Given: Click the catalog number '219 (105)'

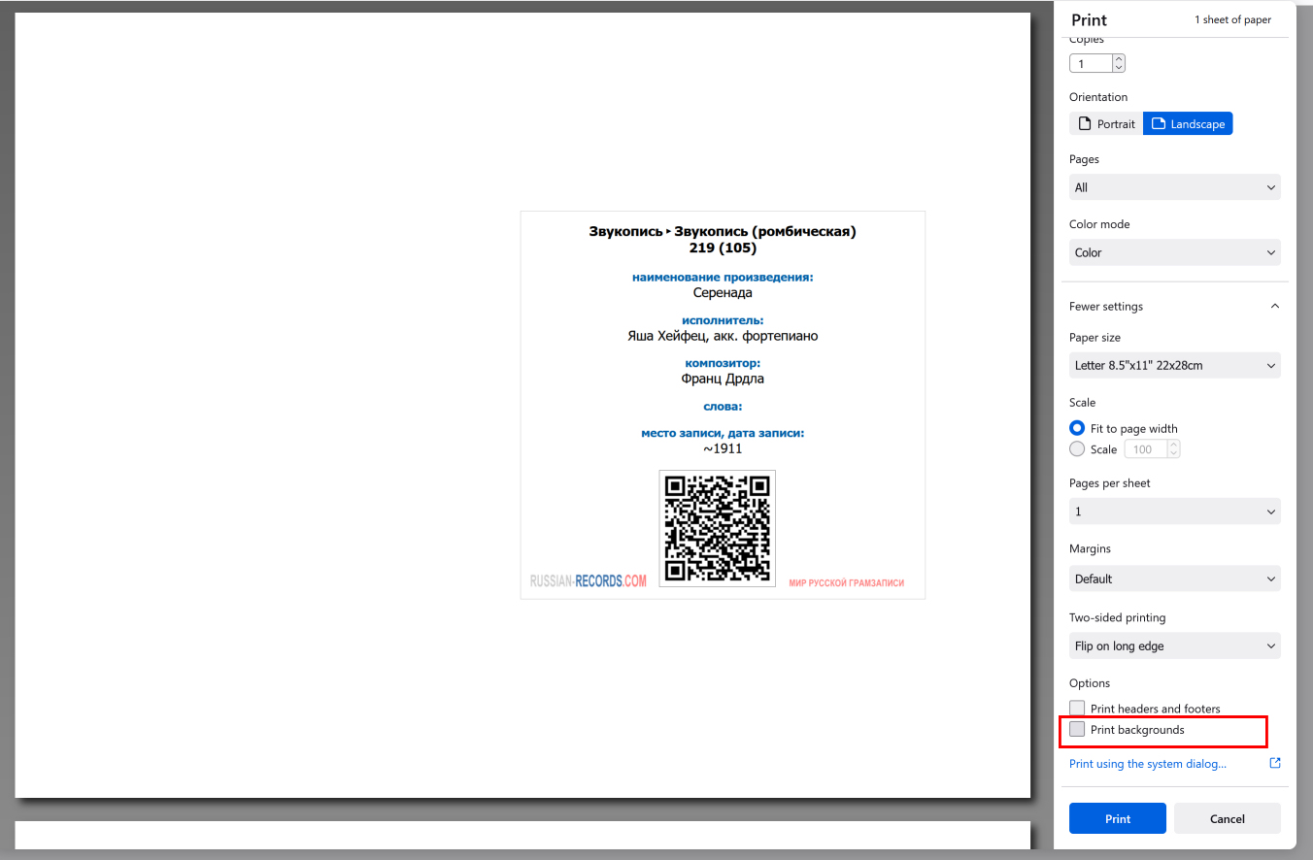Looking at the screenshot, I should click(723, 248).
